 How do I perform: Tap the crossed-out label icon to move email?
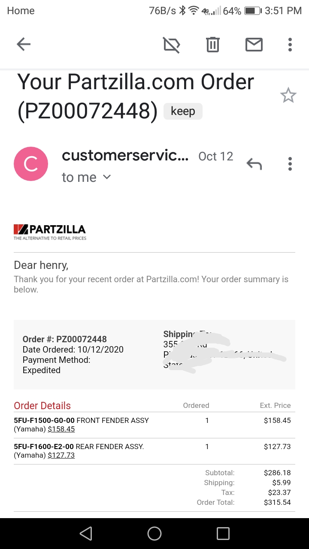coord(171,44)
